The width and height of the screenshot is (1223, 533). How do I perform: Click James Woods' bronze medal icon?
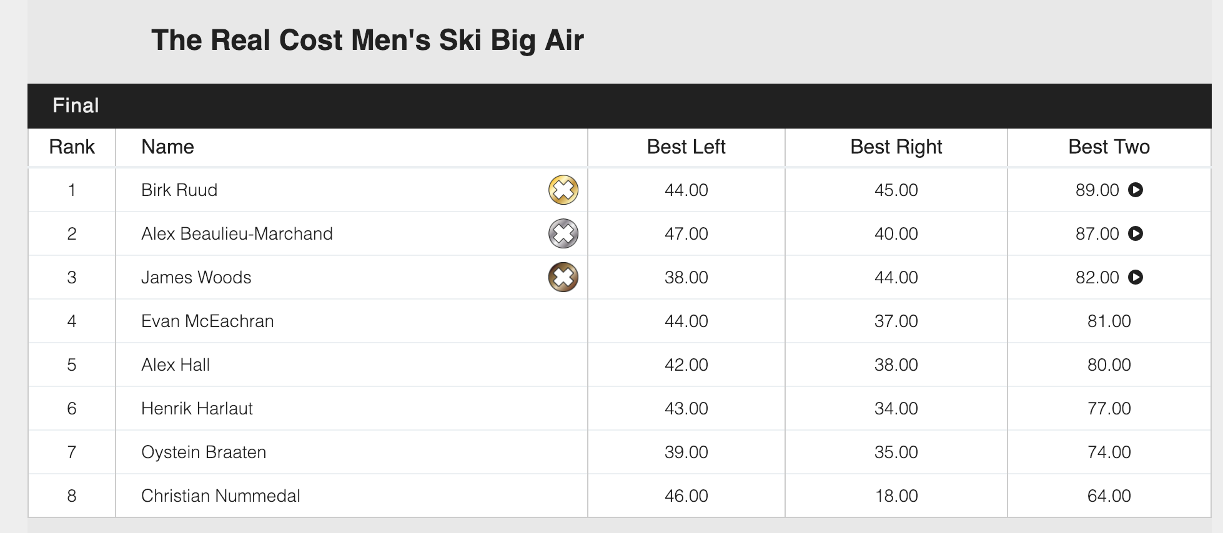coord(563,277)
